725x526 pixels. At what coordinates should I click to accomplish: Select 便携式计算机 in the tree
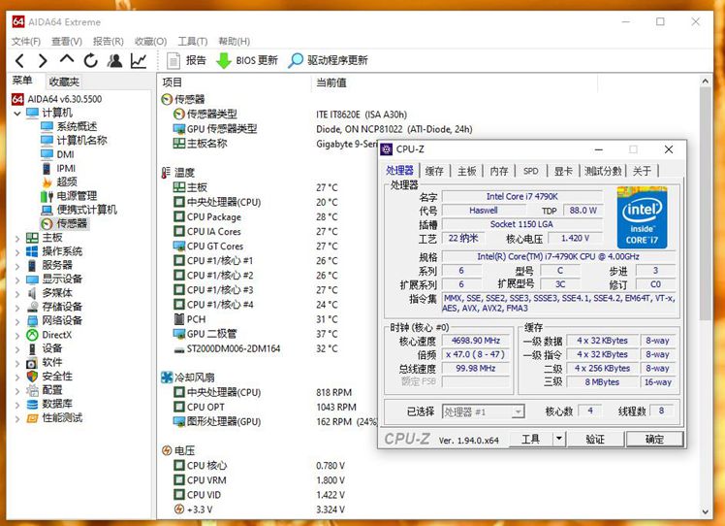(79, 210)
